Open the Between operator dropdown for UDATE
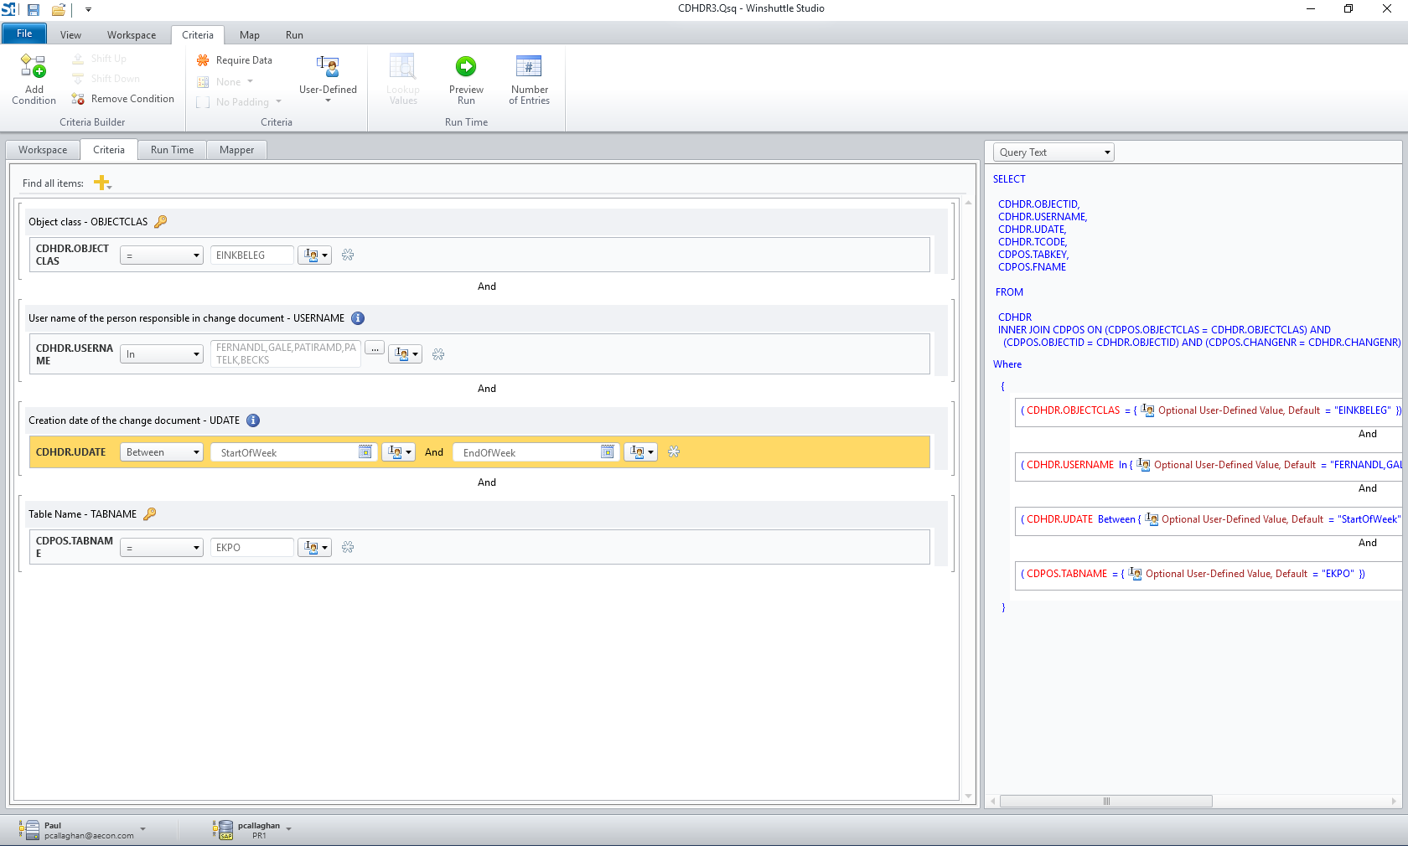This screenshot has height=846, width=1408. click(x=162, y=452)
